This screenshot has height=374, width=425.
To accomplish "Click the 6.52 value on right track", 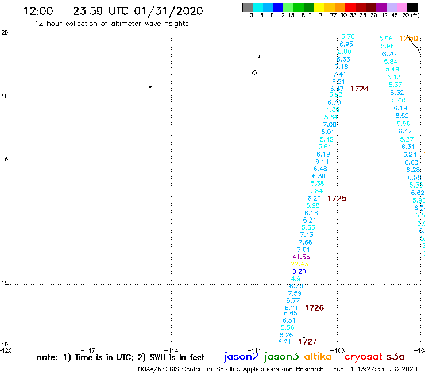I will pyautogui.click(x=402, y=116).
